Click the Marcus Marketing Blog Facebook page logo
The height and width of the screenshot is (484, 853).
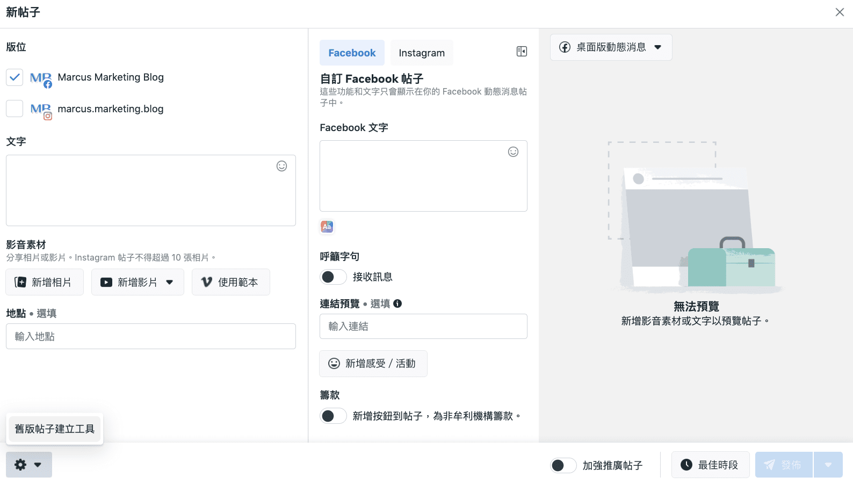click(41, 78)
